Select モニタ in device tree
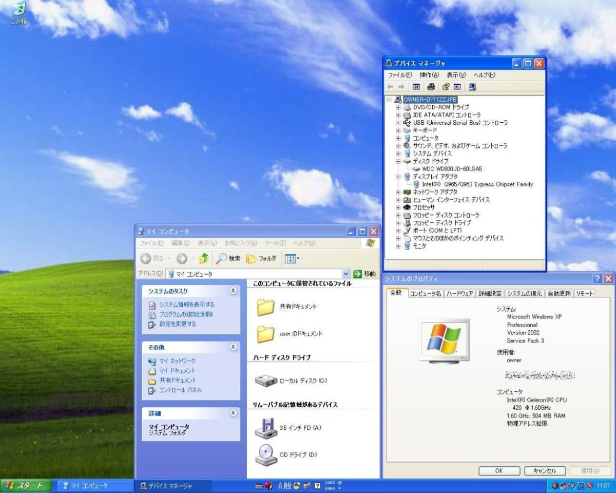The width and height of the screenshot is (616, 493). click(419, 246)
